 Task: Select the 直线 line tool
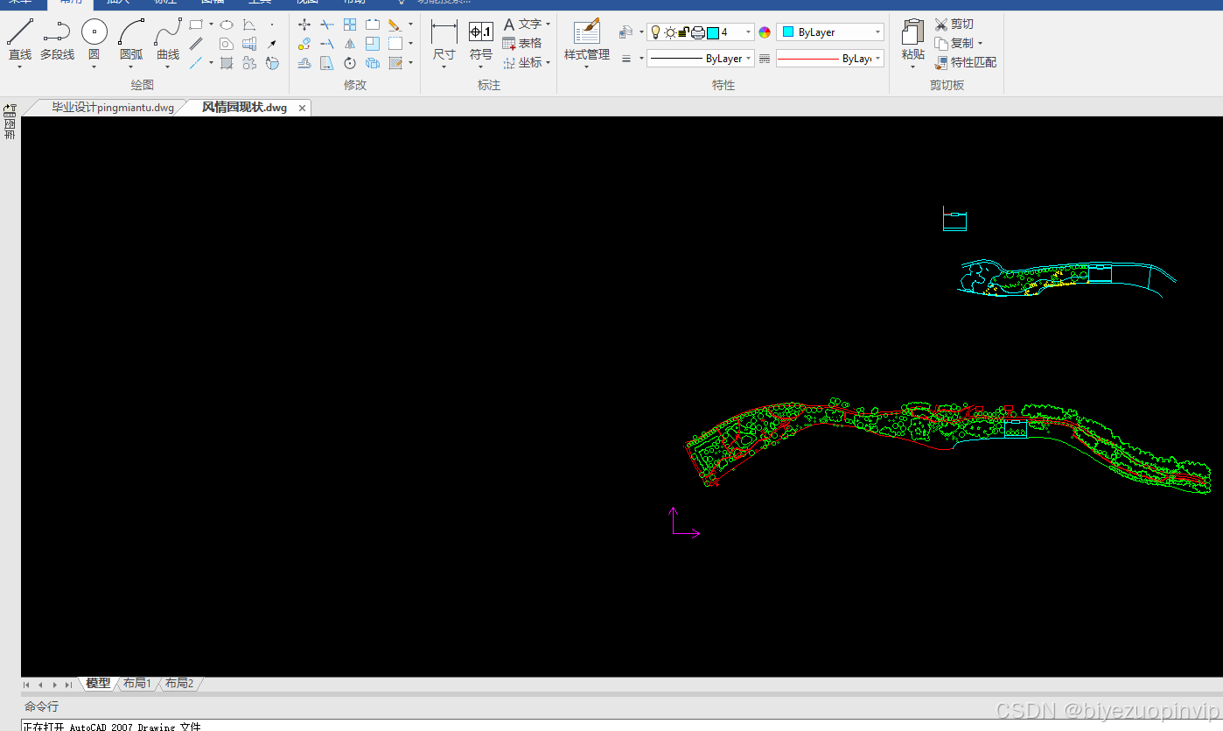20,41
